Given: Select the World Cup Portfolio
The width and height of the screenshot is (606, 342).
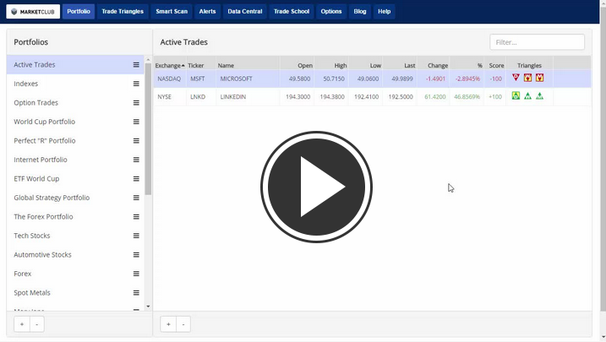Looking at the screenshot, I should (44, 122).
